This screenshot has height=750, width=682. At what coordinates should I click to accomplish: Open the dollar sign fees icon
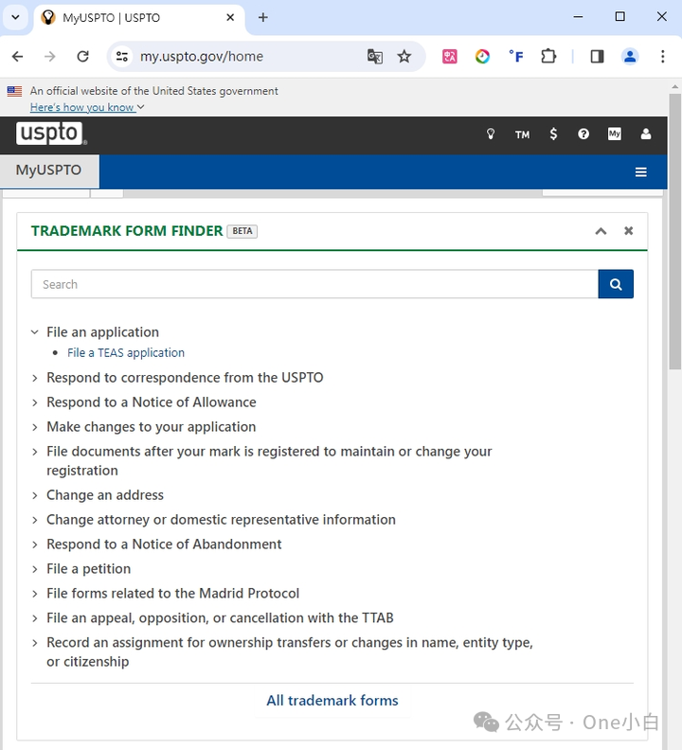click(553, 134)
